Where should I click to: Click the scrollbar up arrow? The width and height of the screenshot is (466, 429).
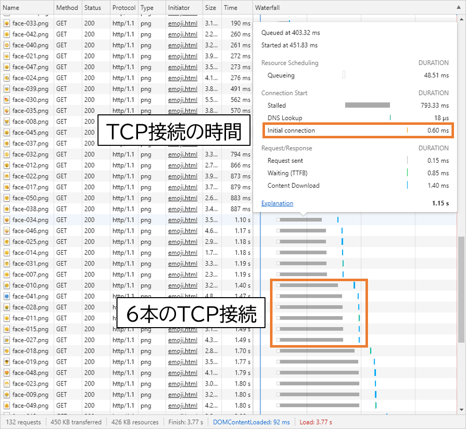tap(461, 19)
